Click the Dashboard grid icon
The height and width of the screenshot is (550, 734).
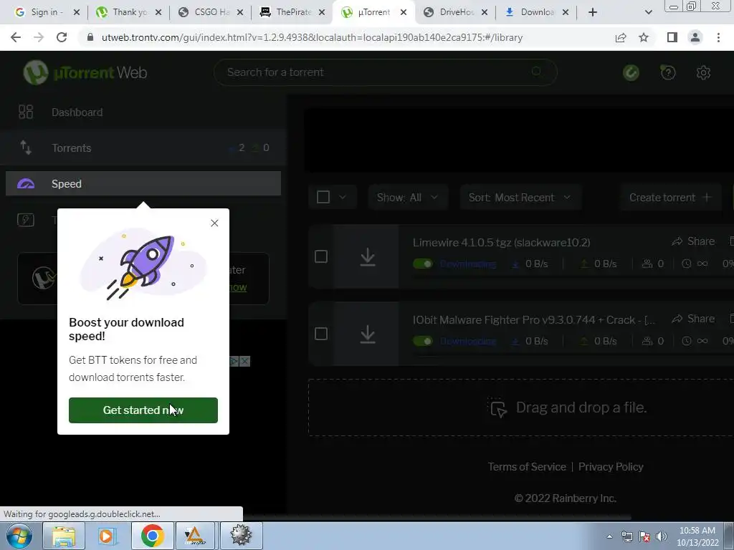tap(26, 112)
